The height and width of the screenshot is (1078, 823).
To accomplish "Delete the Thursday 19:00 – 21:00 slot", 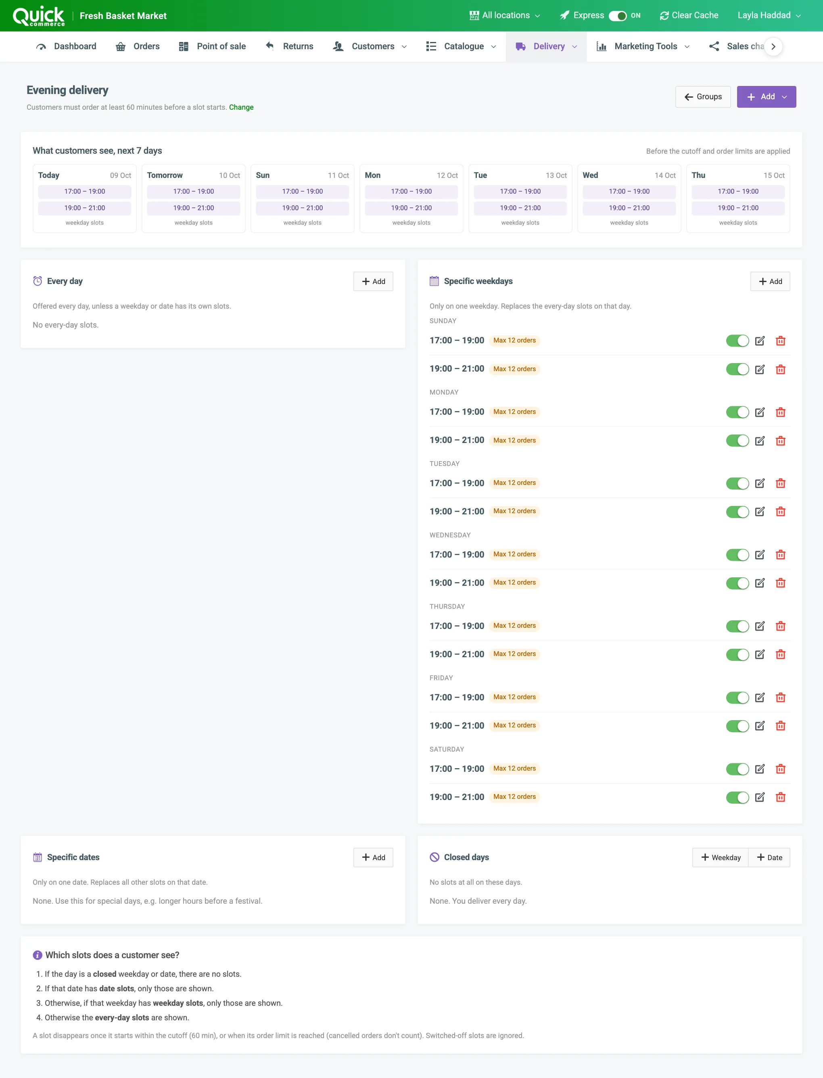I will coord(780,655).
